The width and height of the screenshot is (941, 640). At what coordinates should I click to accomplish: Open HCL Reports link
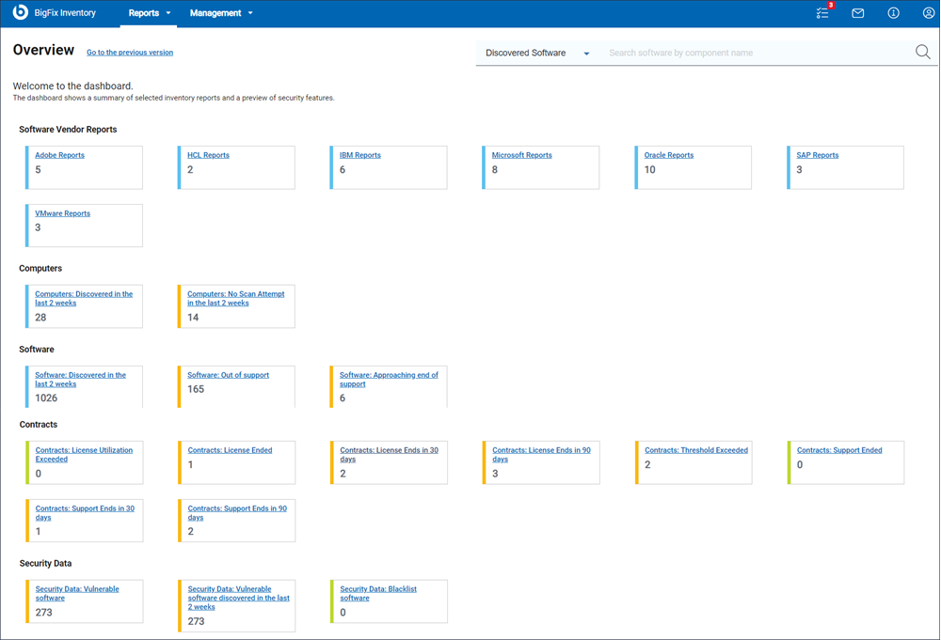pyautogui.click(x=208, y=155)
